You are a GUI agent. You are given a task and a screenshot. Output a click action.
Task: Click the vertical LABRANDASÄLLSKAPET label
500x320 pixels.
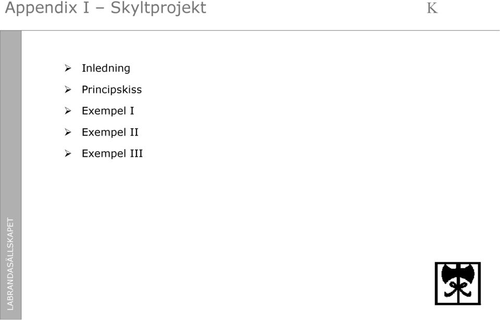(10, 264)
